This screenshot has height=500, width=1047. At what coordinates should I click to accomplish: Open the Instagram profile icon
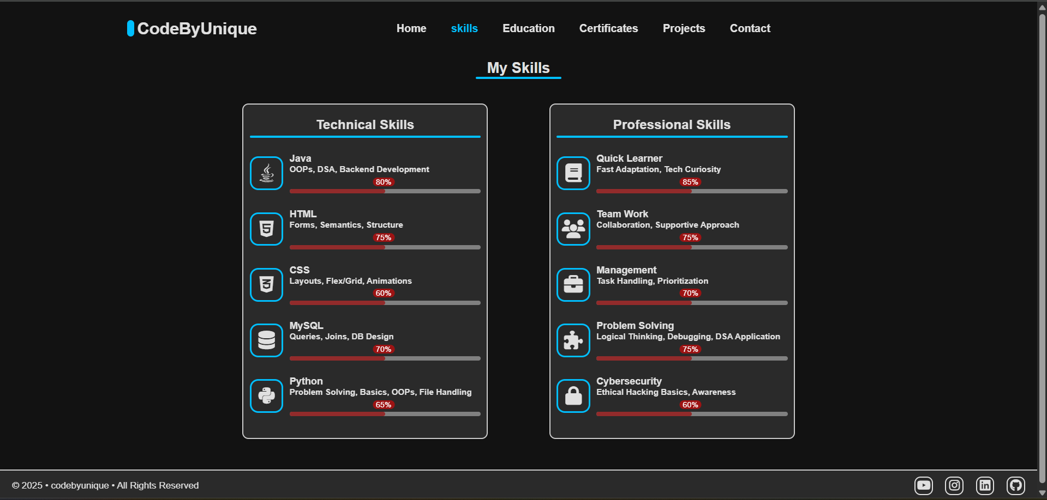[x=954, y=485]
